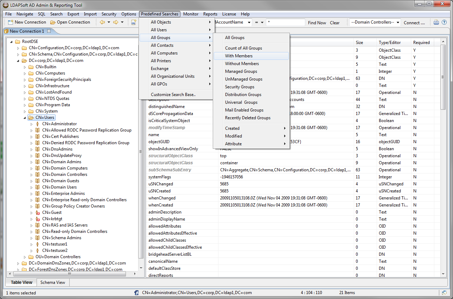Click Customize Search Base menu entry
This screenshot has height=299, width=453.
point(176,95)
